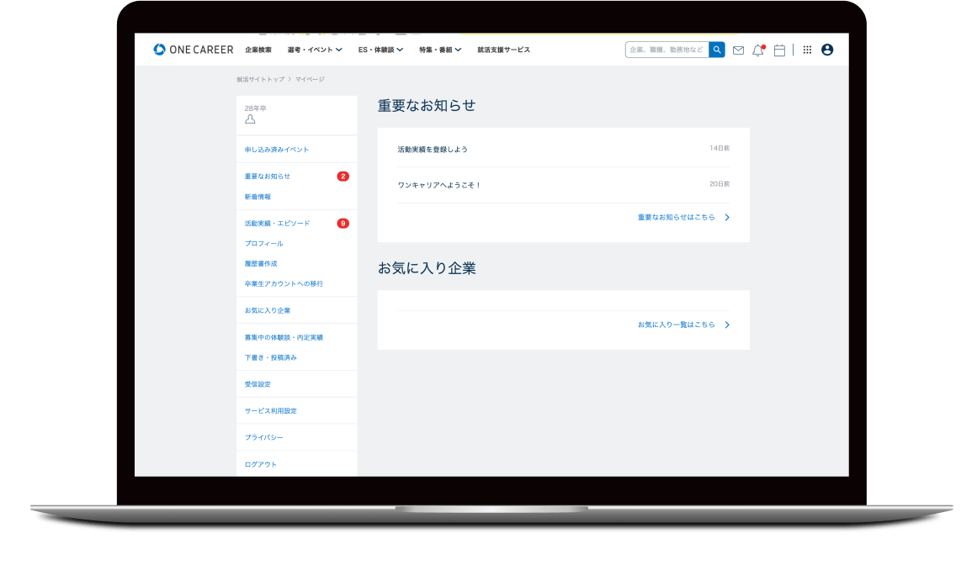This screenshot has width=977, height=565.
Task: Open the grid apps menu icon
Action: click(807, 50)
